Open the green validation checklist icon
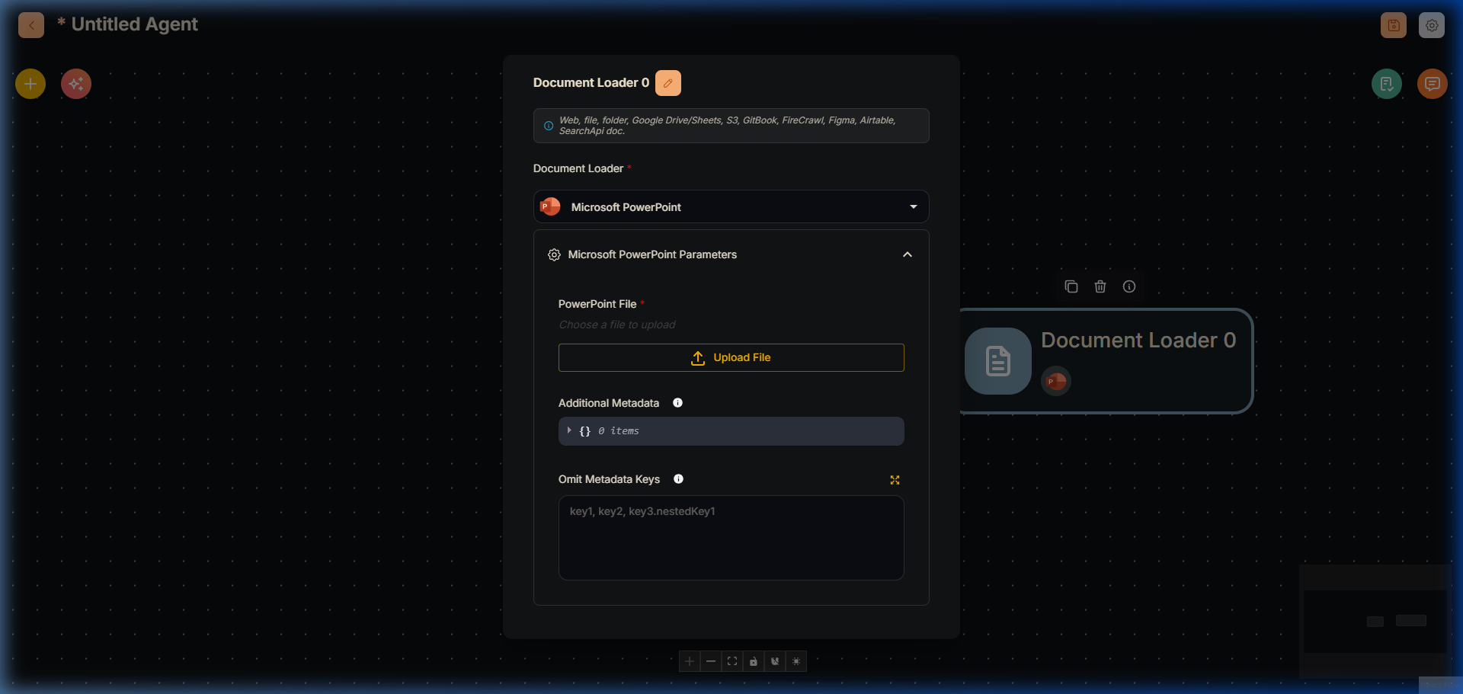This screenshot has width=1463, height=694. coord(1387,84)
